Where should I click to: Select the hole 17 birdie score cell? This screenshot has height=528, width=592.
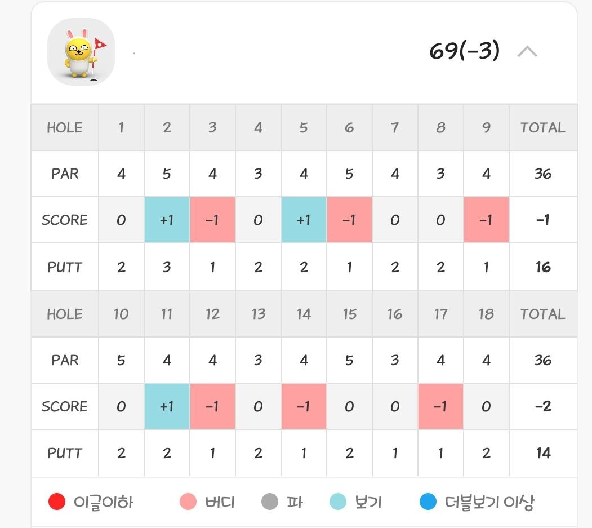pyautogui.click(x=440, y=406)
